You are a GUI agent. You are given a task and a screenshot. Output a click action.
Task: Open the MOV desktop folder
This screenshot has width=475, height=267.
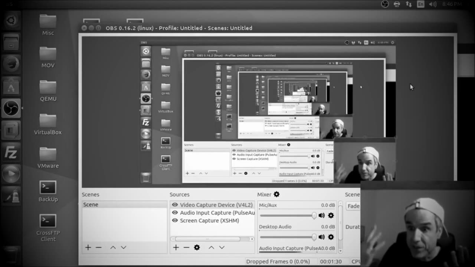pos(48,57)
